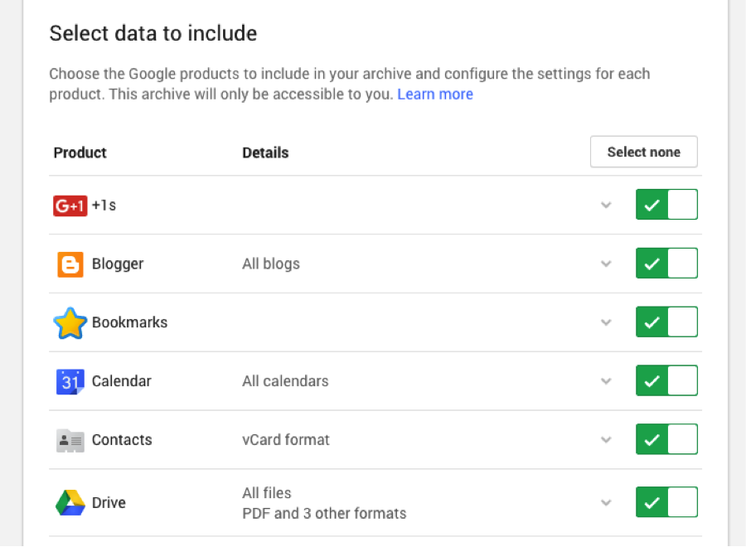Disable the Contacts toggle switch
Viewport: 746px width, 547px height.
[666, 440]
